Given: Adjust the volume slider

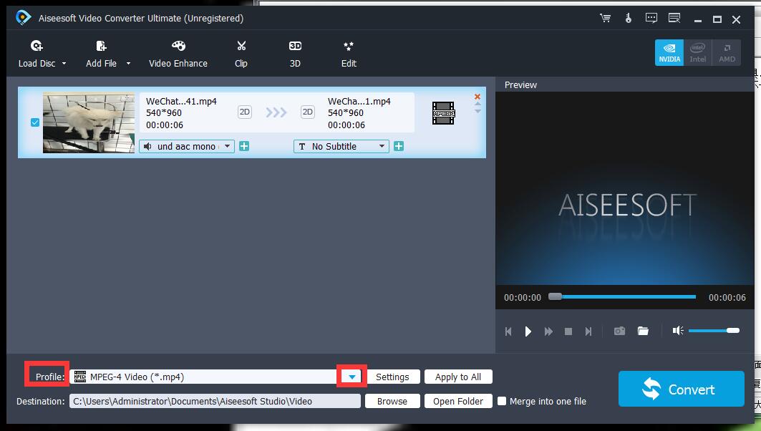Looking at the screenshot, I should [x=714, y=331].
